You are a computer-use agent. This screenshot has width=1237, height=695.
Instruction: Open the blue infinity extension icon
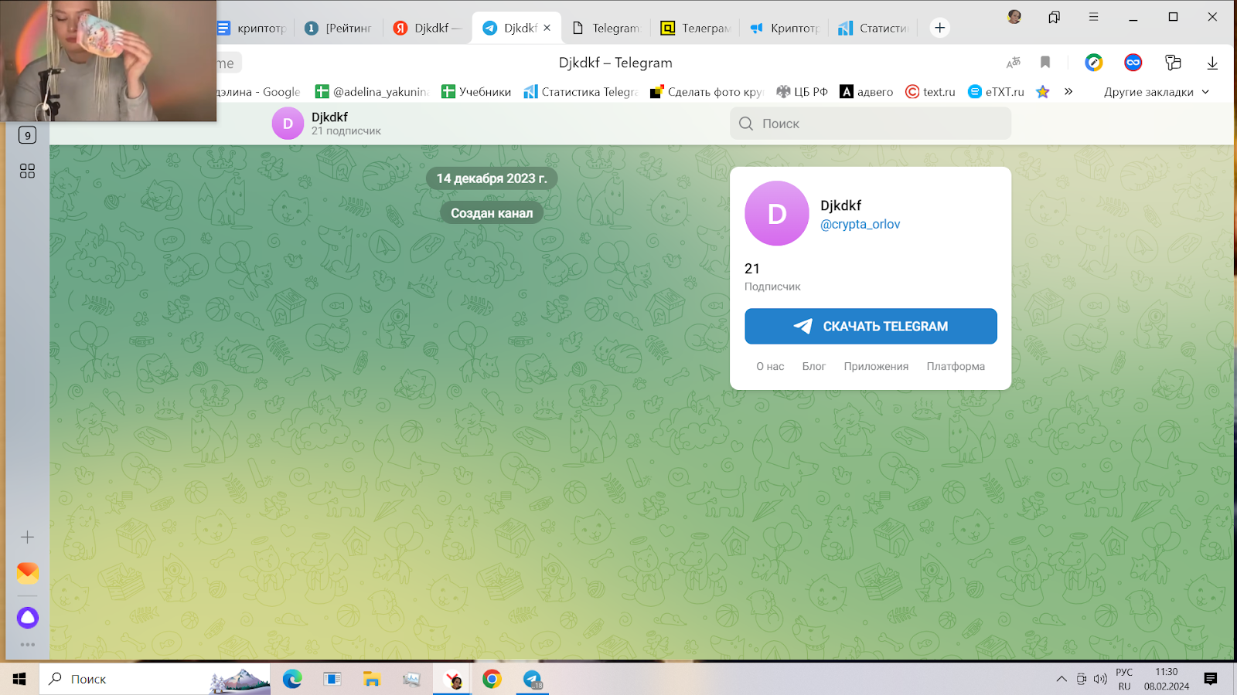1133,63
